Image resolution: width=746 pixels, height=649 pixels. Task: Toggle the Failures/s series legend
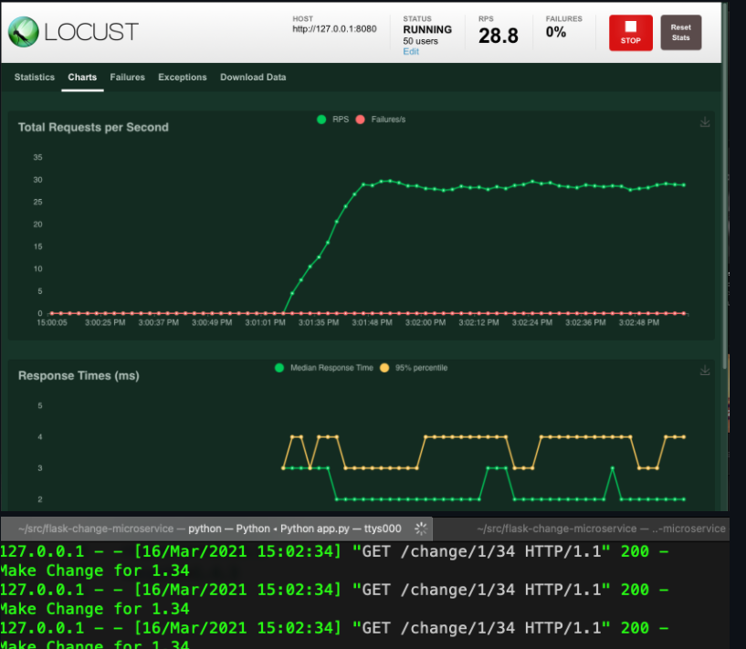(382, 120)
